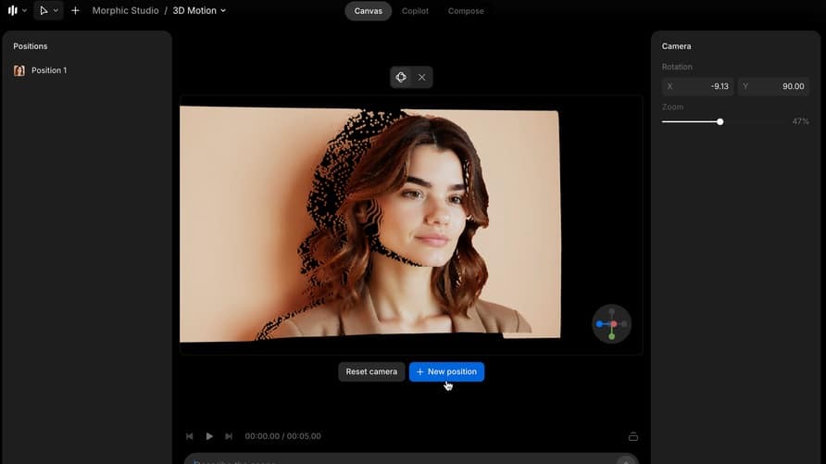
Task: Click the woman portrait on canvas
Action: point(369,225)
